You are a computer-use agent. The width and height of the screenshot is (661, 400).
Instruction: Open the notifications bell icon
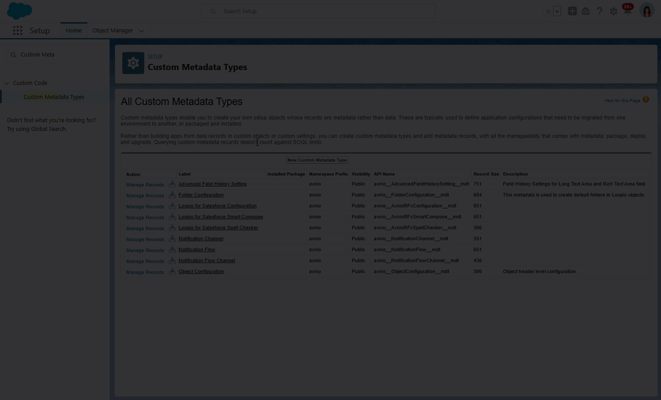[628, 11]
